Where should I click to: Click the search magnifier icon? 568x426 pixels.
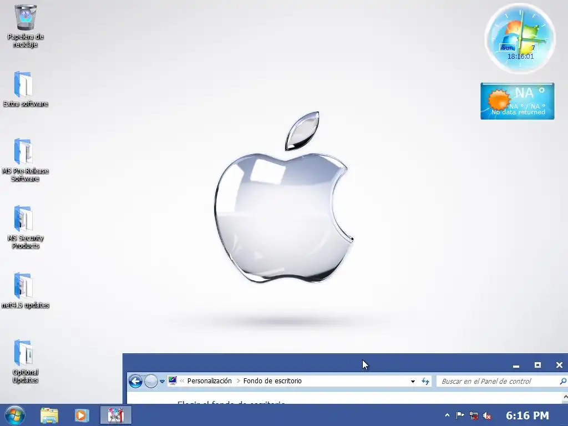(563, 381)
